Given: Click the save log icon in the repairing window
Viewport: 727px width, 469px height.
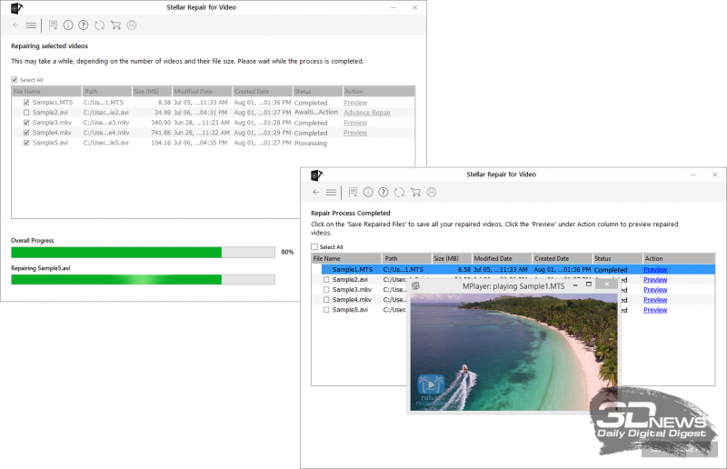Looking at the screenshot, I should 54,25.
